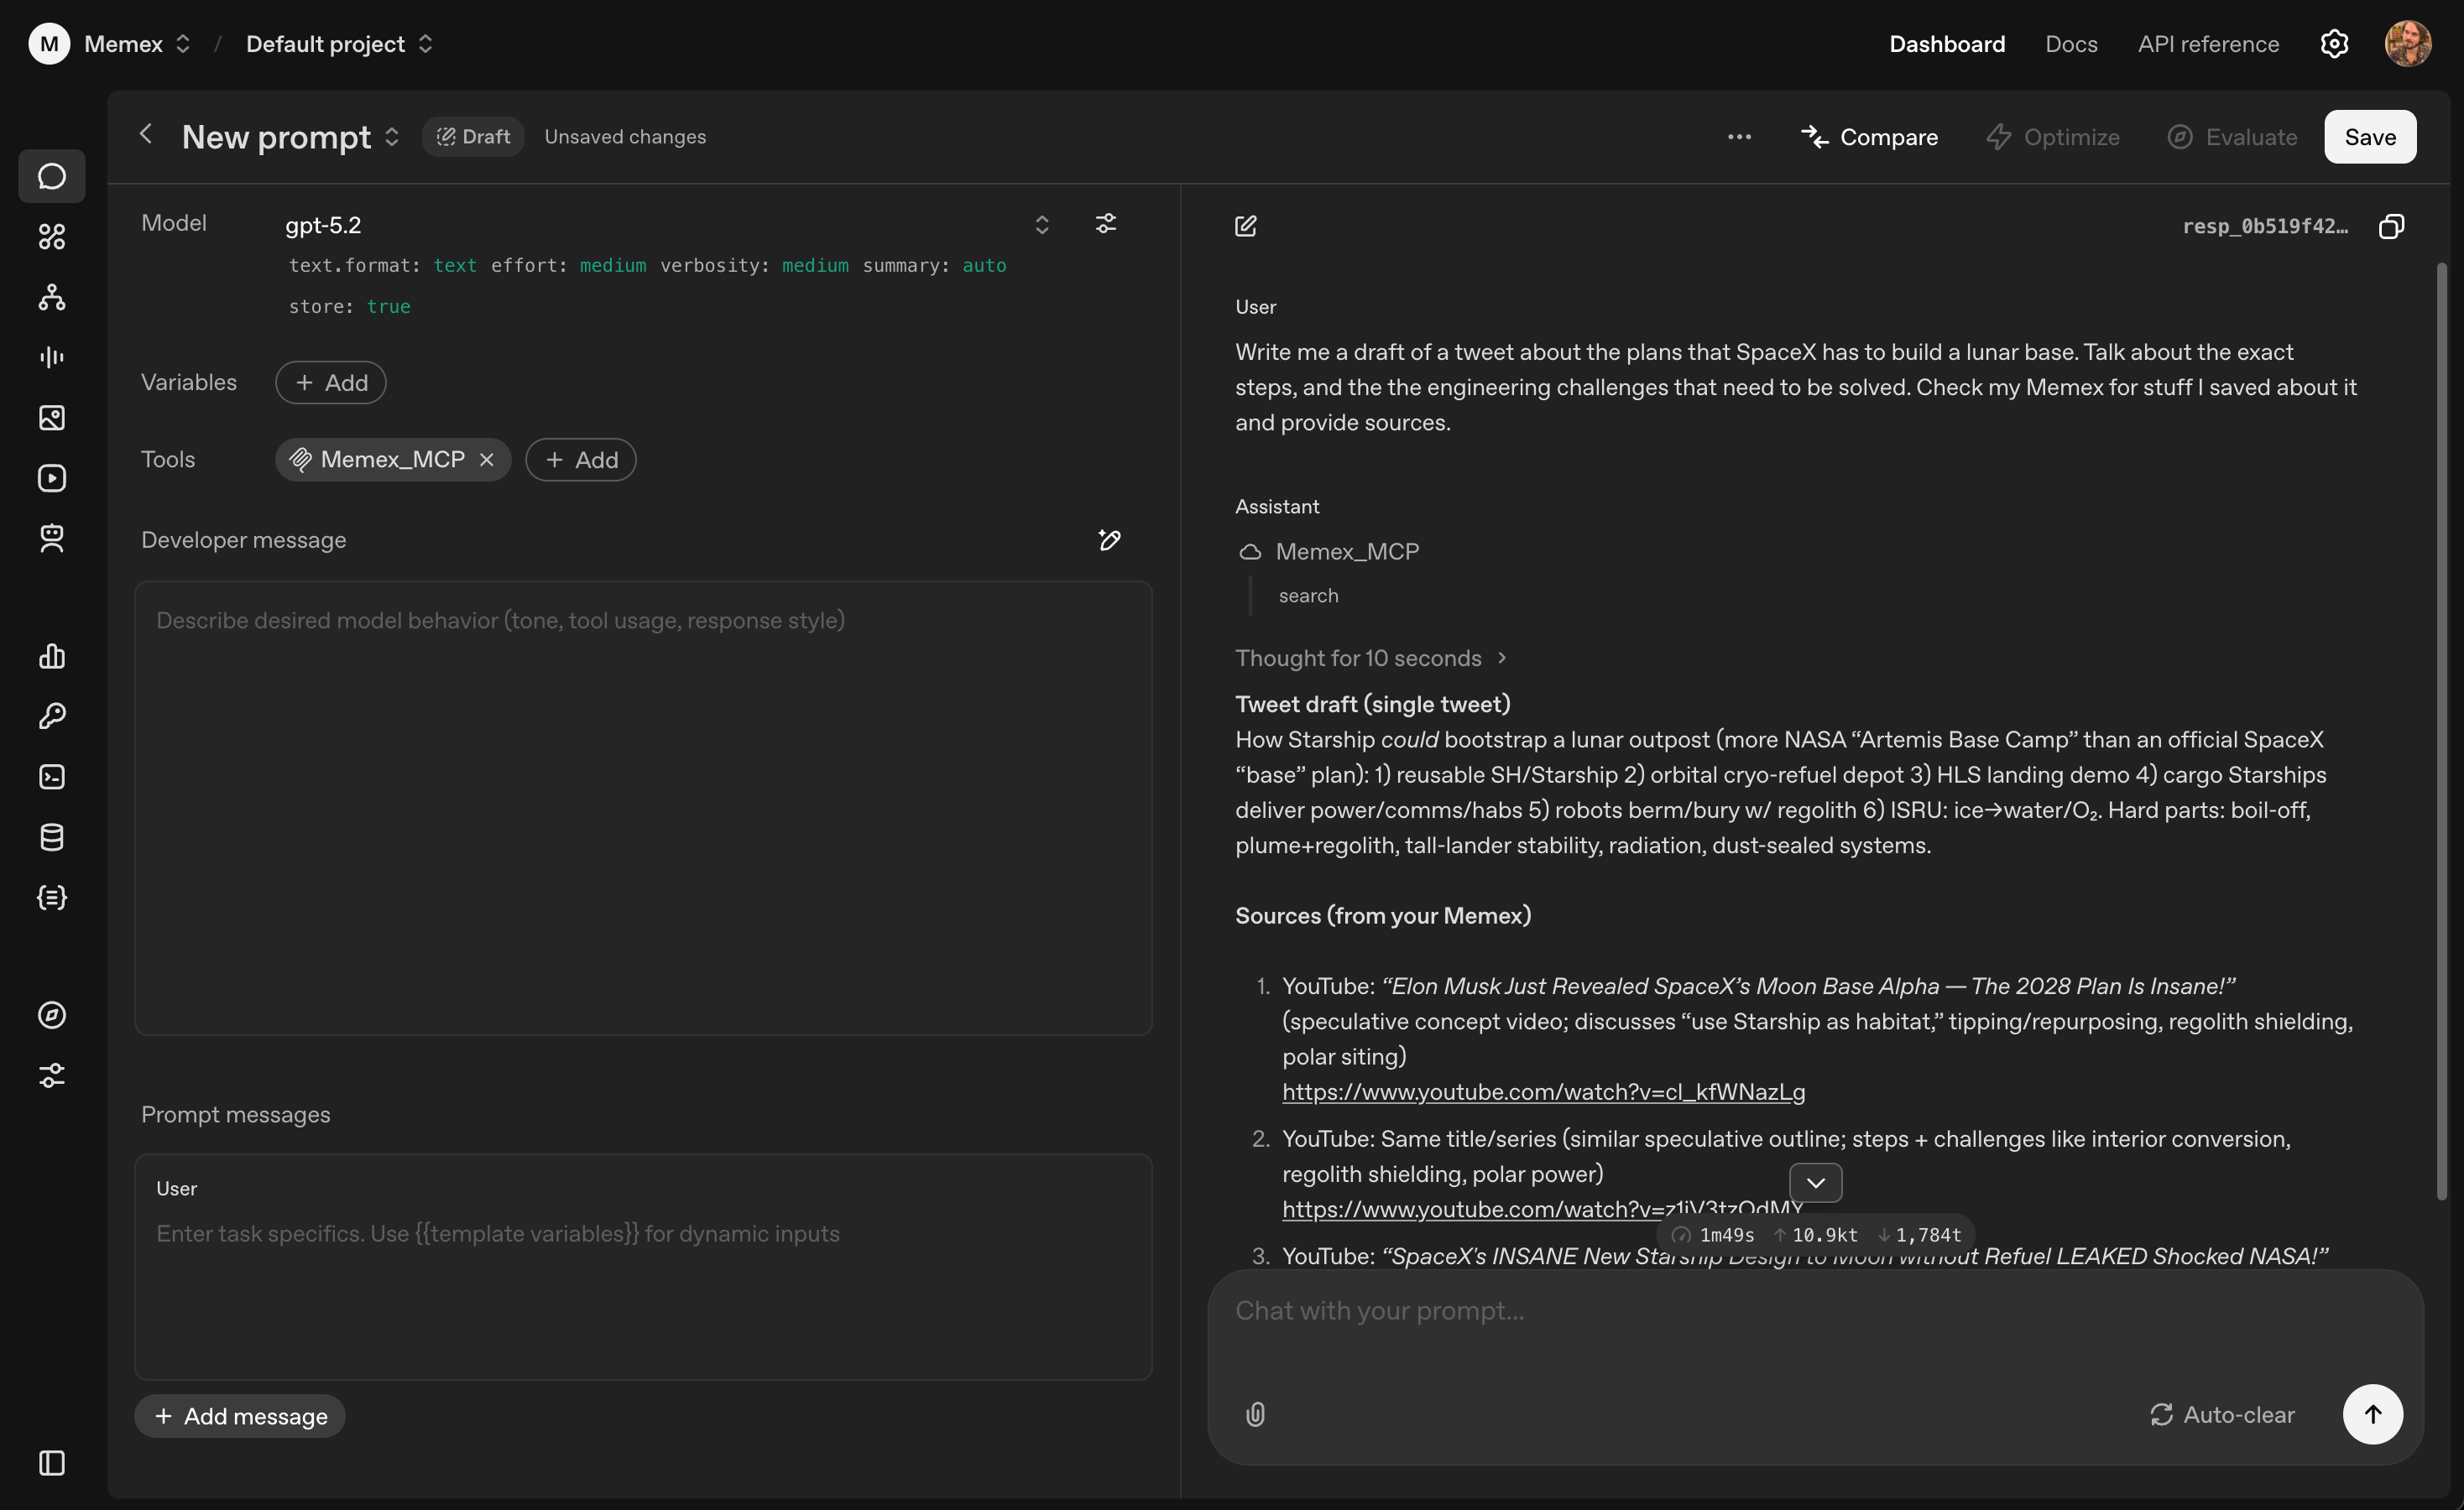Click the attach file paperclip icon
This screenshot has width=2464, height=1510.
coord(1256,1414)
